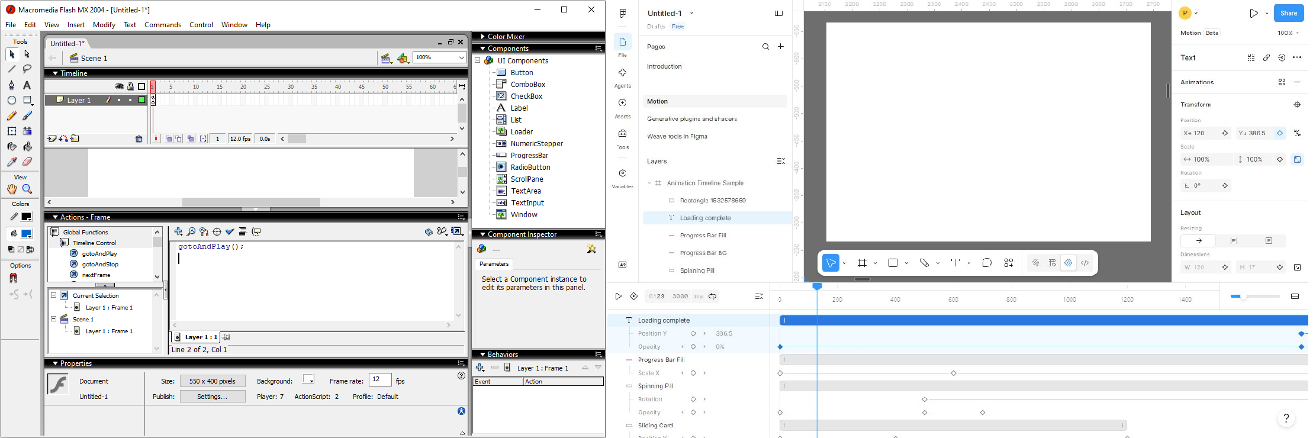The image size is (1313, 438).
Task: Add a new page with plus icon in Figma
Action: point(781,47)
